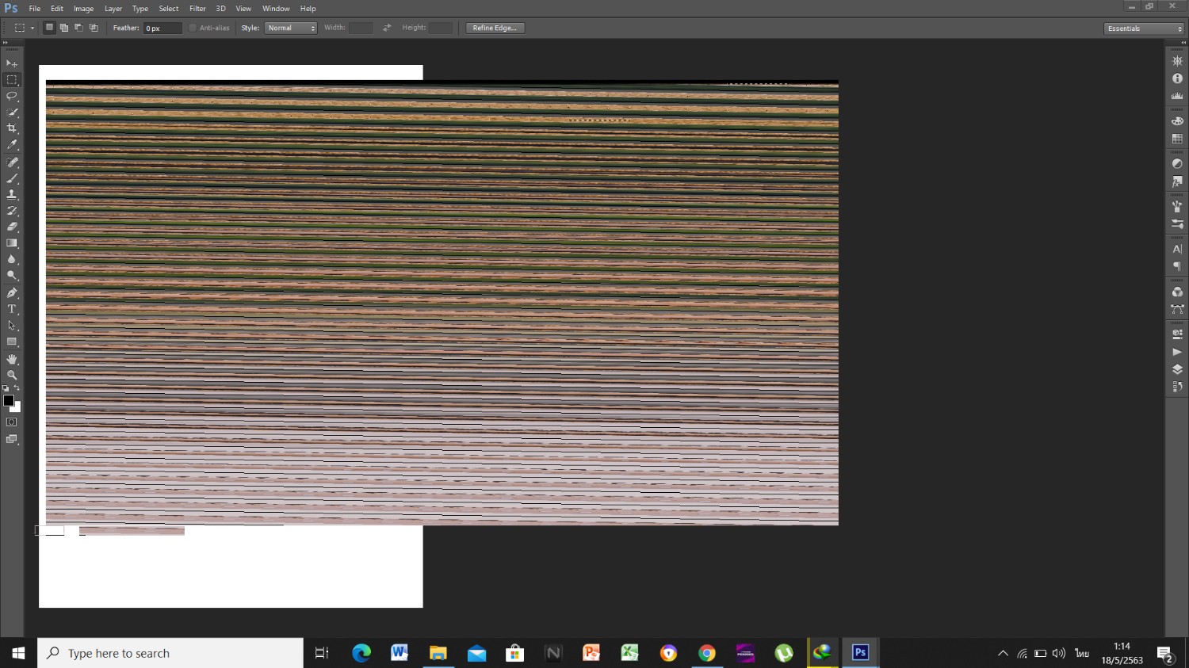1189x668 pixels.
Task: Click the Feather input field
Action: (x=162, y=28)
